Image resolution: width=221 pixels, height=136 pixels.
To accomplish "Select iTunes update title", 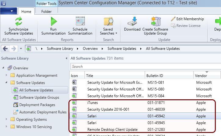I will pyautogui.click(x=93, y=103).
